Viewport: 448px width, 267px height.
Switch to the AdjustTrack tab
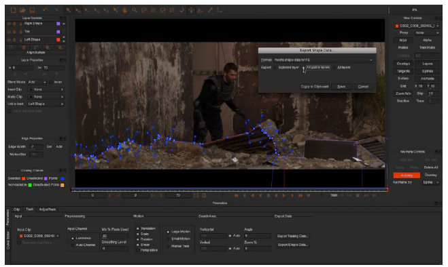(48, 209)
